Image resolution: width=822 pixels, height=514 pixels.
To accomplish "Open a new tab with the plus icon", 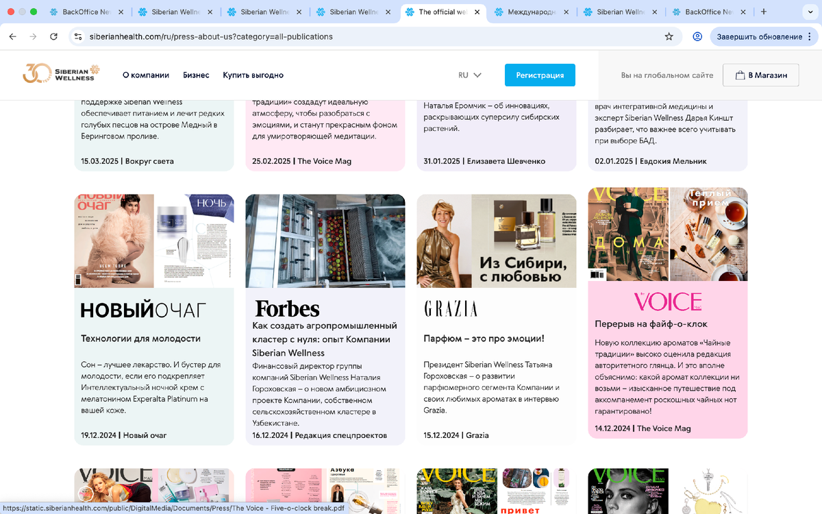I will 764,12.
